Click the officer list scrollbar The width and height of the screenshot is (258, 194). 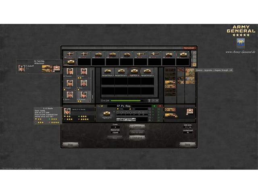point(92,85)
